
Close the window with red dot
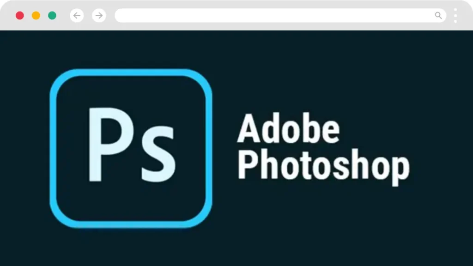click(x=20, y=15)
